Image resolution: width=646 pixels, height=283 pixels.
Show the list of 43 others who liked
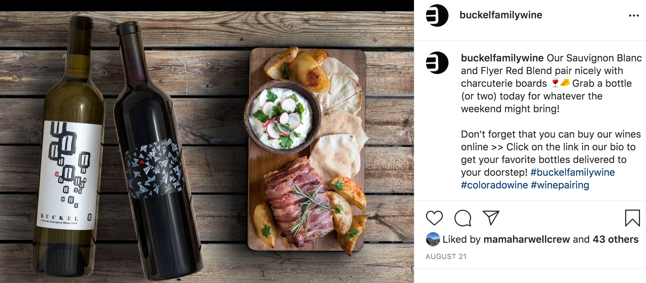pos(615,239)
